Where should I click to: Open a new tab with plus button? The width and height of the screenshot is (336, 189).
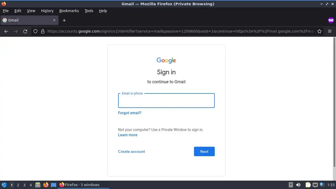pyautogui.click(x=64, y=20)
